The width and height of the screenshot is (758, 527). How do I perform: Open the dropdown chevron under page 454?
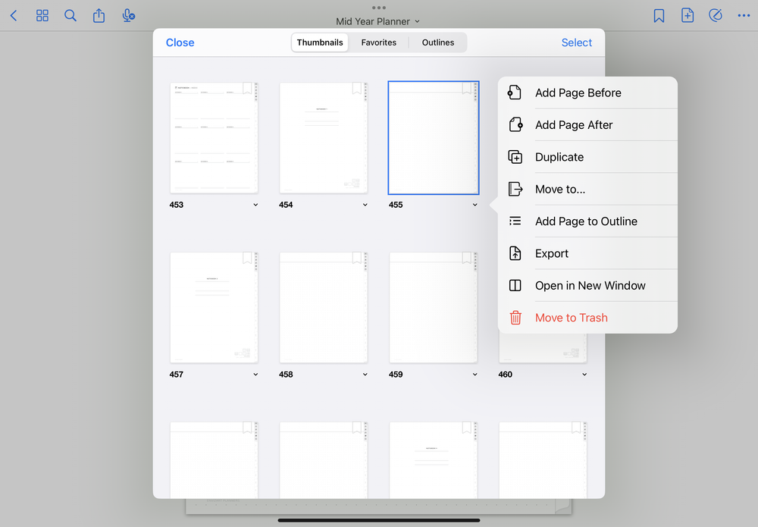[365, 205]
